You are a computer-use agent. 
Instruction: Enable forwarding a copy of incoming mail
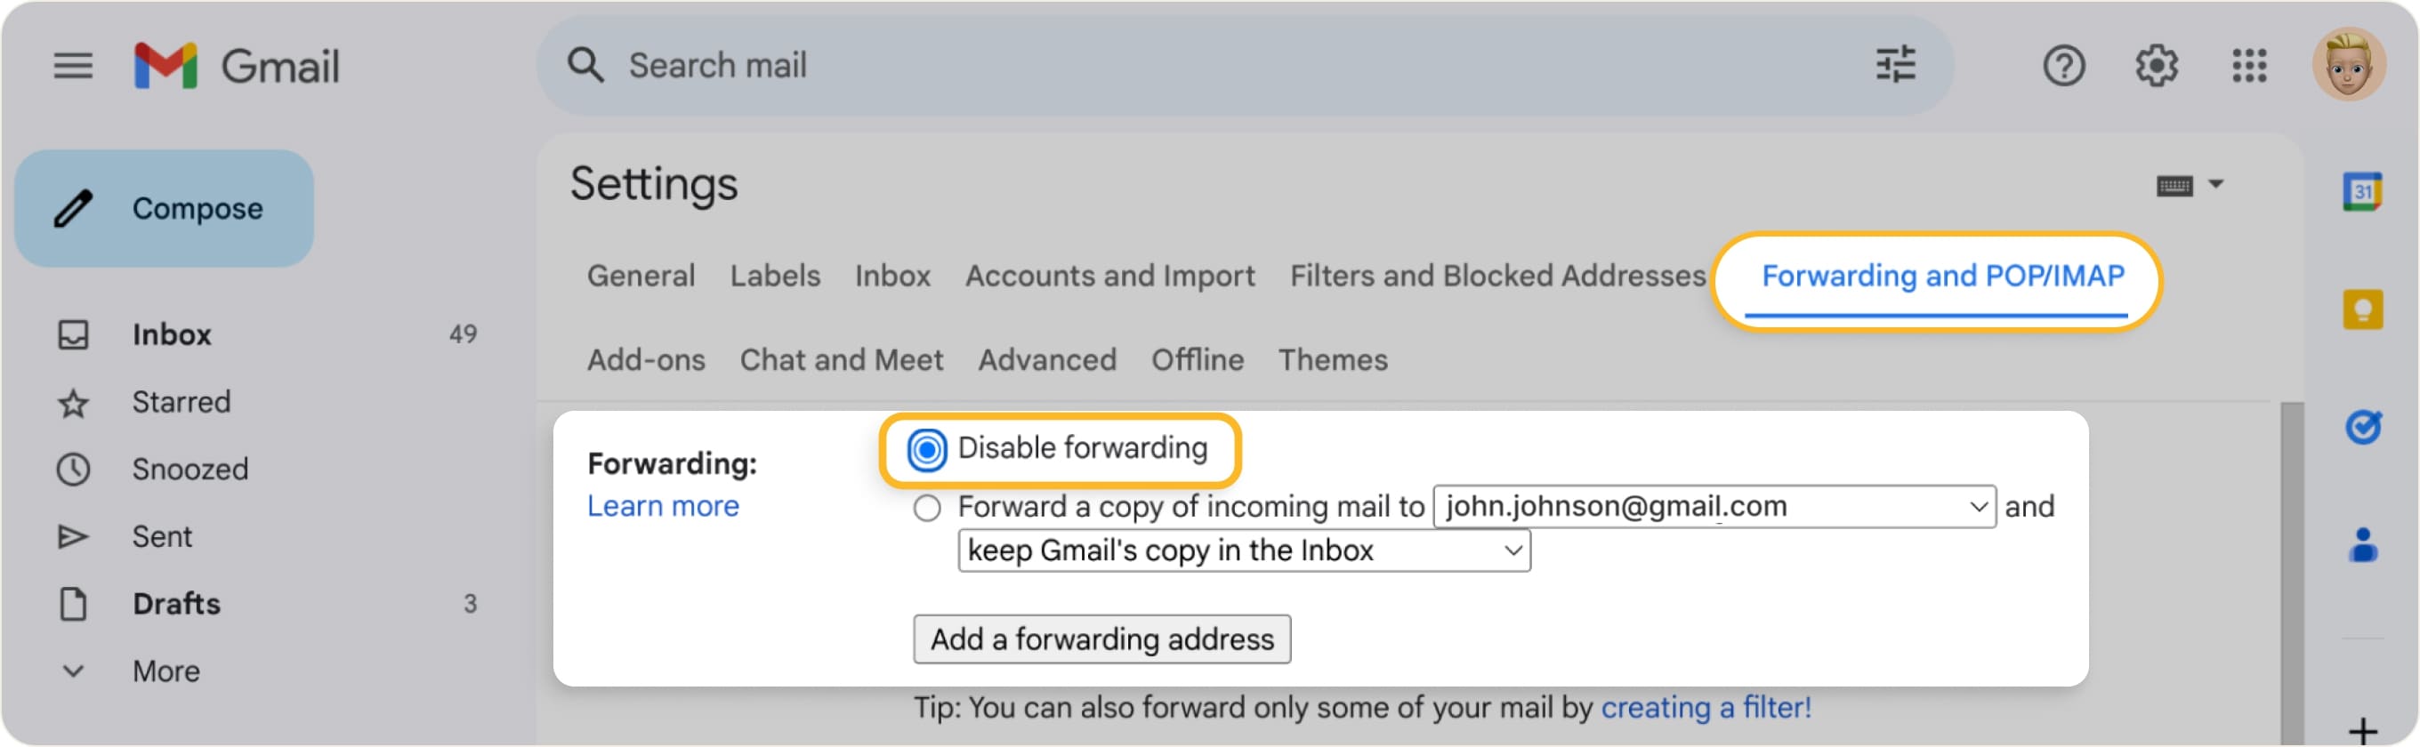pos(927,509)
